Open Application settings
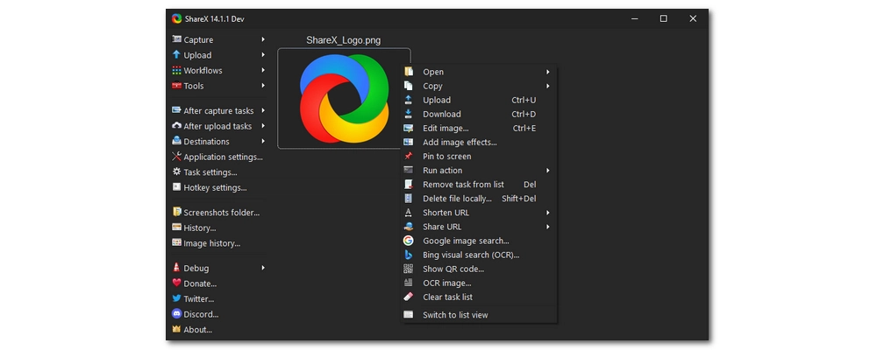 [x=223, y=157]
